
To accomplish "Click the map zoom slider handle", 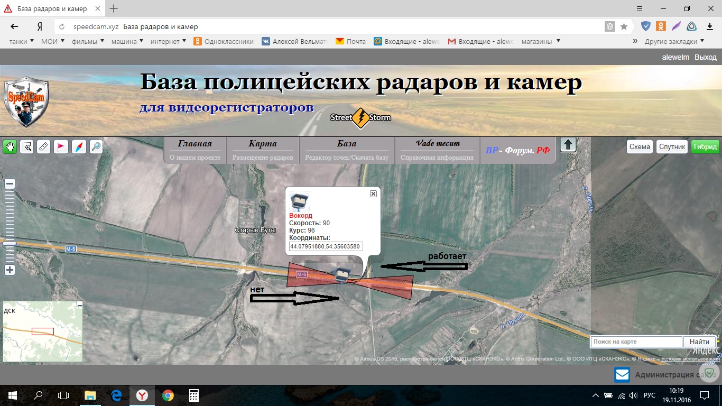I will [10, 243].
